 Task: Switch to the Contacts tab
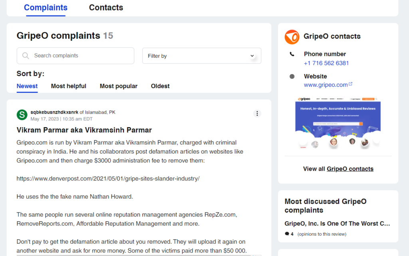coord(106,8)
